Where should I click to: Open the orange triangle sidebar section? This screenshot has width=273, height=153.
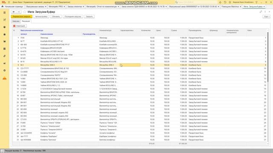point(5,78)
